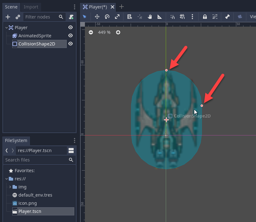Screen dimensions: 256x222
Task: Add a new scene tab with plus
Action: (x=122, y=7)
